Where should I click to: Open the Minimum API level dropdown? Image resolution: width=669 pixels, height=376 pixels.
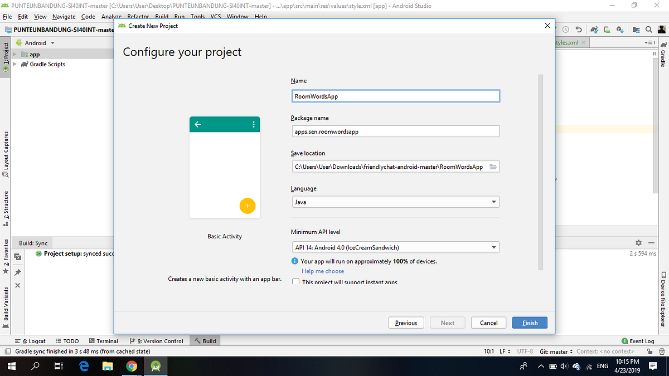click(494, 247)
